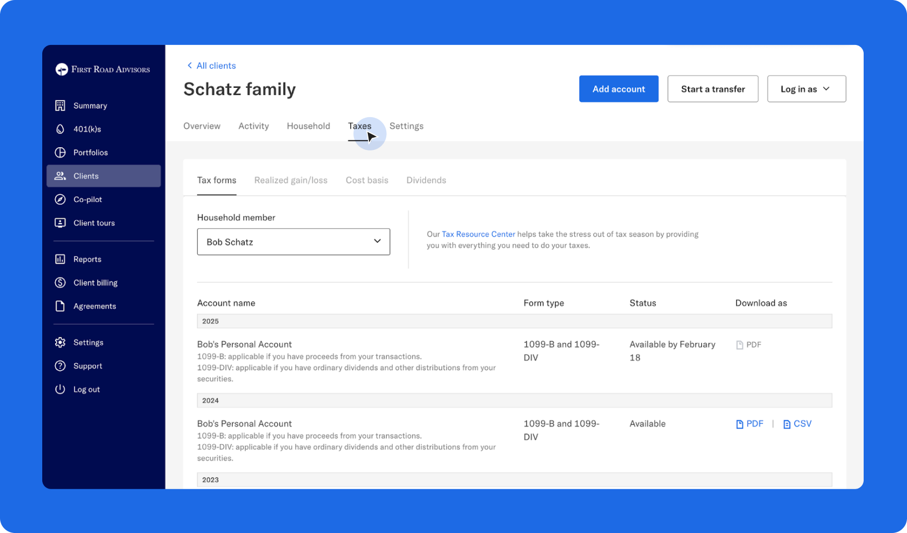The width and height of the screenshot is (907, 533).
Task: Open the Tax Resource Center link
Action: [x=478, y=234]
